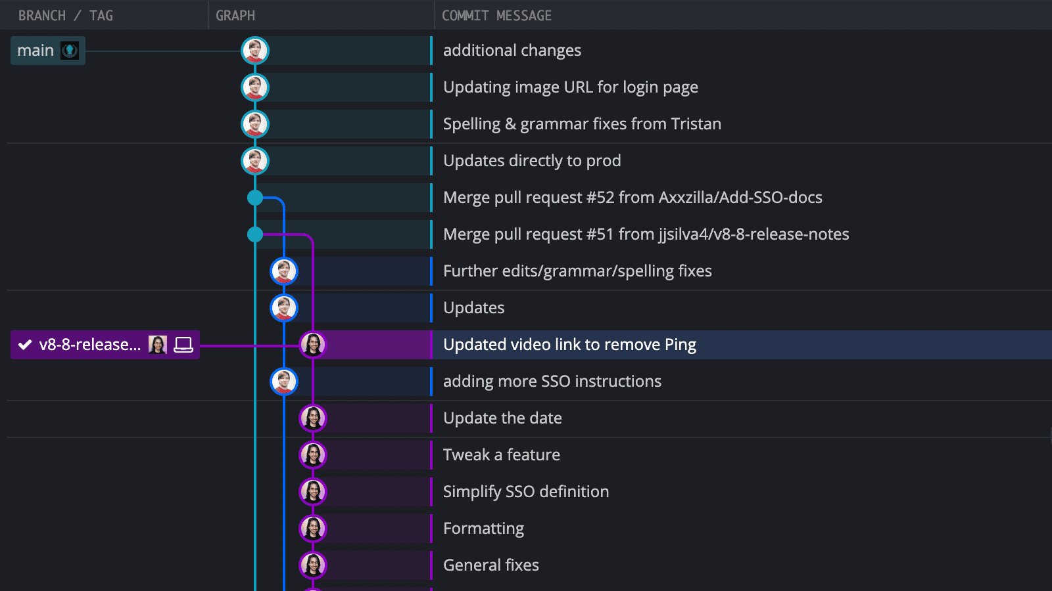Open the 'Updates' commit message row
The height and width of the screenshot is (591, 1052).
[x=474, y=308]
